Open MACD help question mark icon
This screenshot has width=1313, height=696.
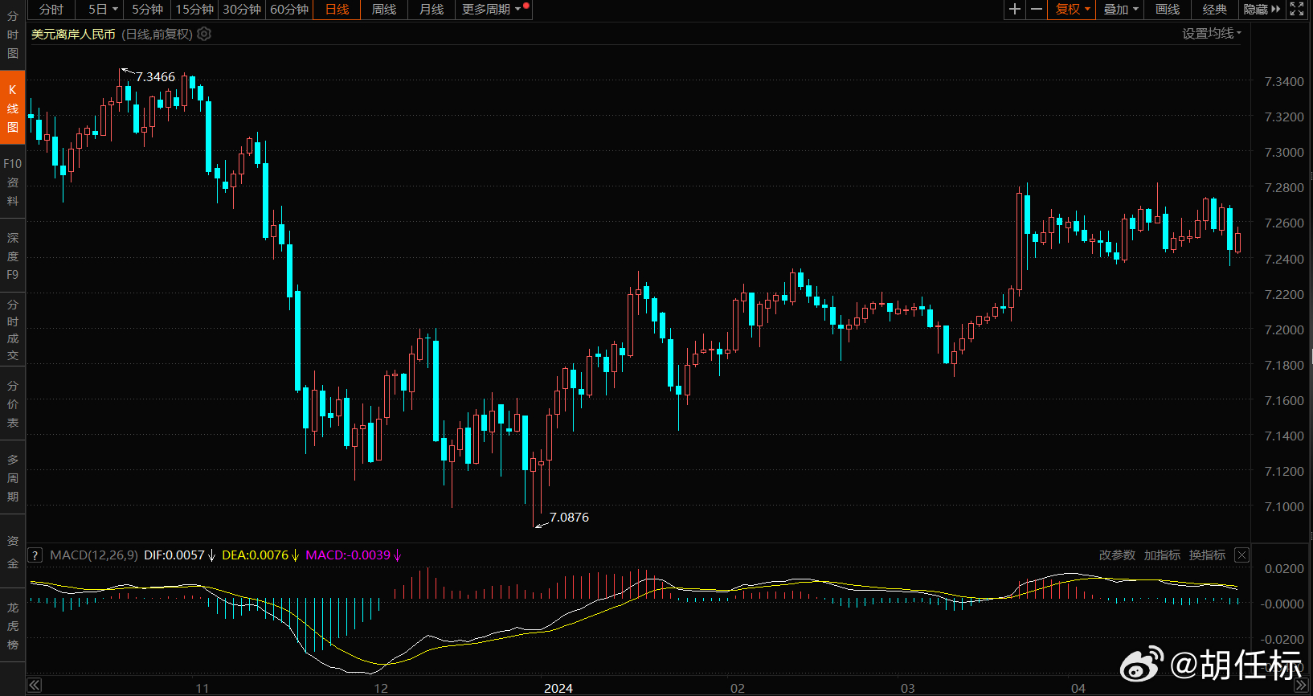coord(35,555)
